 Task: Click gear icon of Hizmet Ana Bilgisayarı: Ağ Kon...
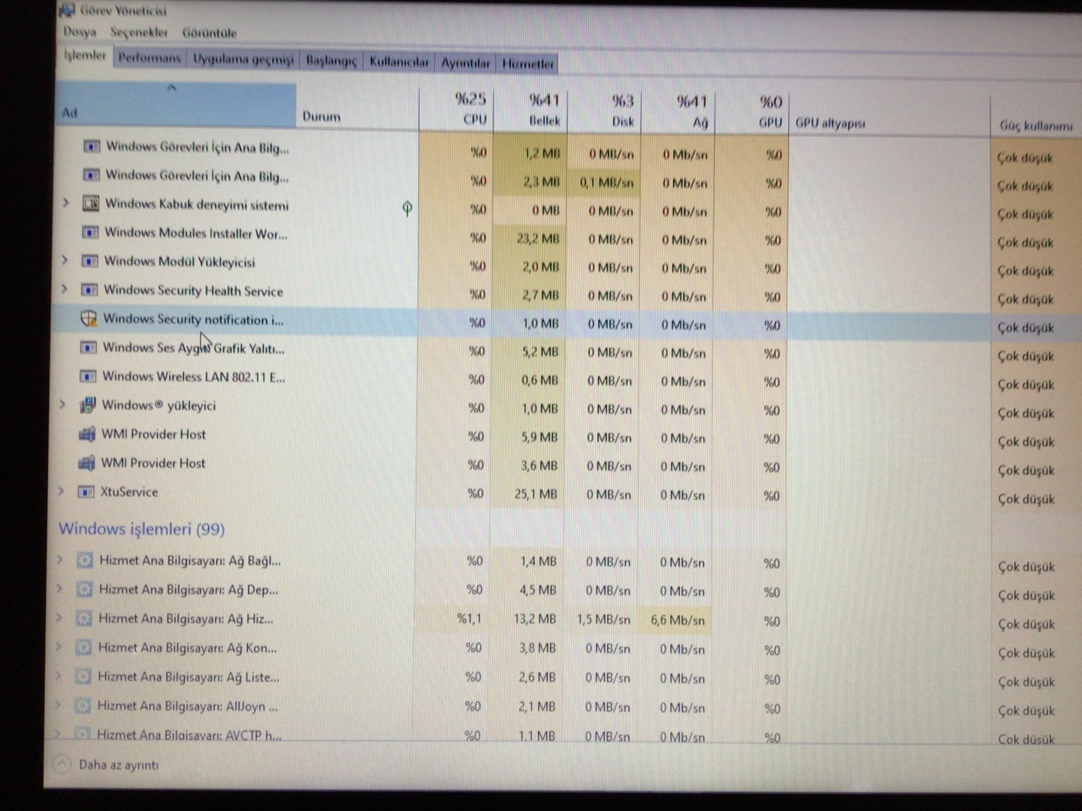[84, 647]
